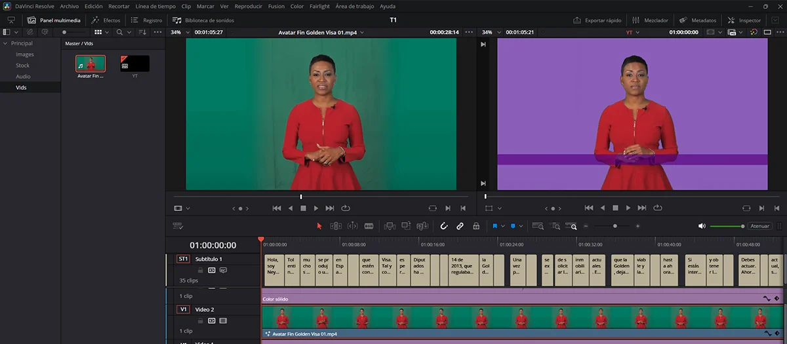Open the Línea de tiempo menu
787x344 pixels.
point(155,6)
